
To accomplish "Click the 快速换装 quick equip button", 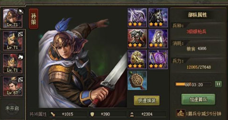I will click(x=147, y=100).
